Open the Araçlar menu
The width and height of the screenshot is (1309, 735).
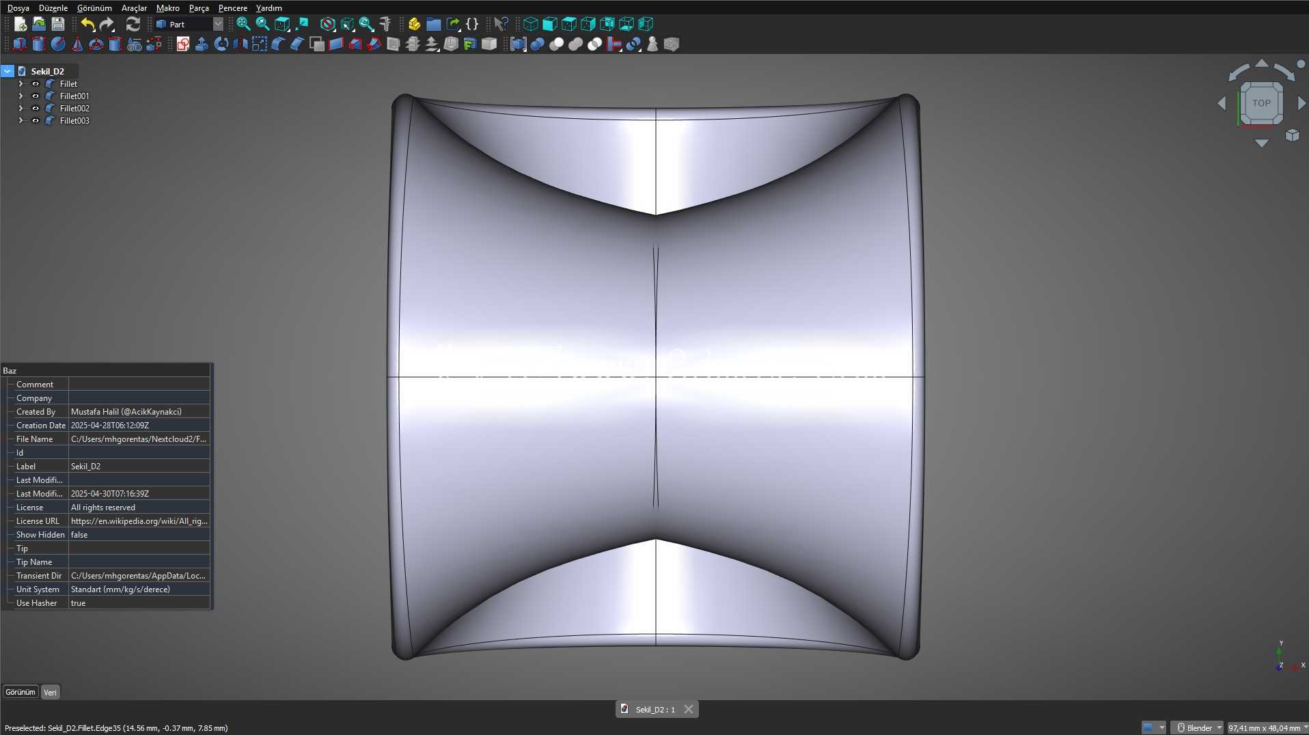pos(134,8)
